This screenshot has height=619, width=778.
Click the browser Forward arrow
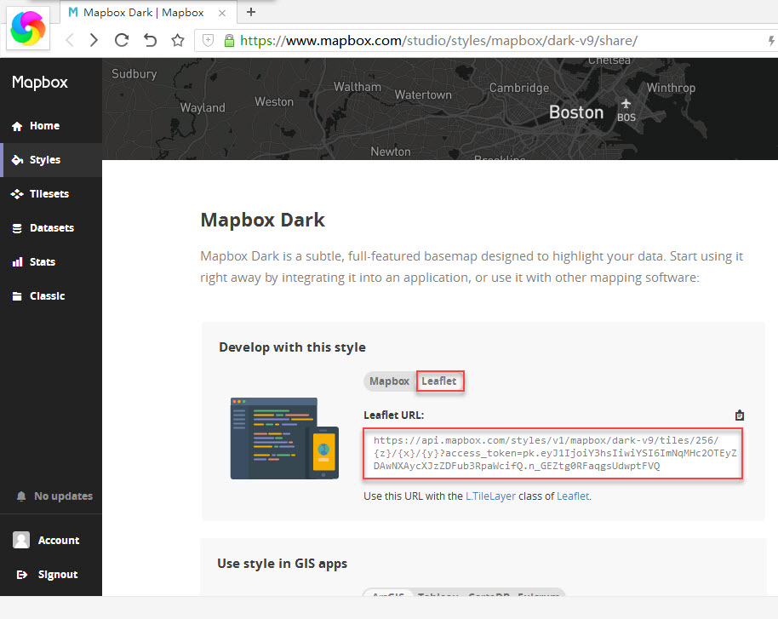tap(94, 40)
